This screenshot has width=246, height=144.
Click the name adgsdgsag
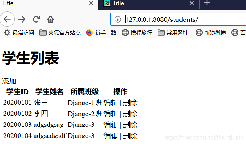48,125
